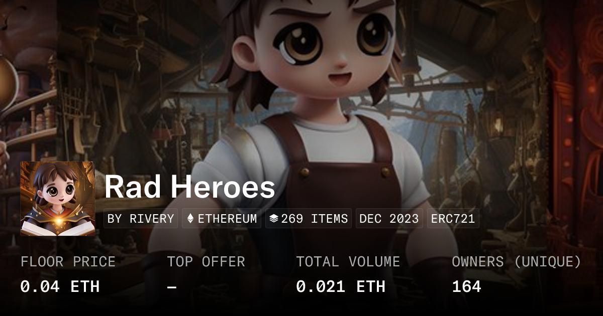Click the DEC 2023 date badge
Screen dimensions: 603x316
pos(389,219)
